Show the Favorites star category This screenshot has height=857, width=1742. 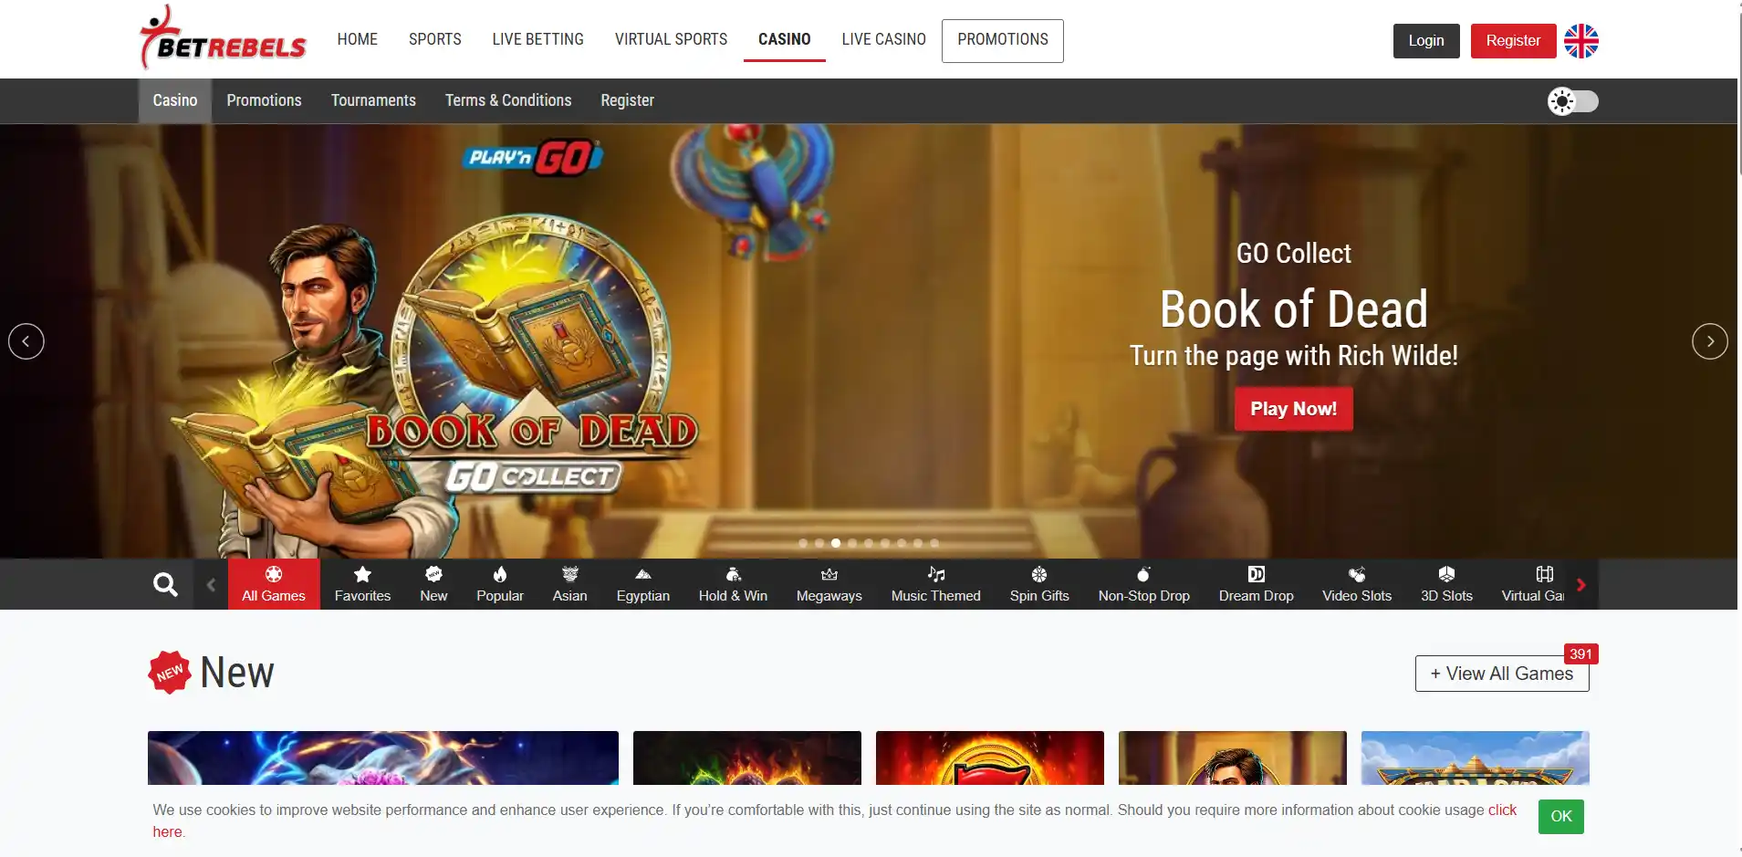tap(362, 584)
